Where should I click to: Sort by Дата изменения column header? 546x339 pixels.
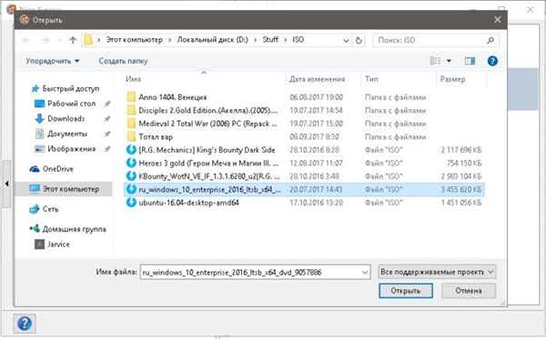(317, 79)
